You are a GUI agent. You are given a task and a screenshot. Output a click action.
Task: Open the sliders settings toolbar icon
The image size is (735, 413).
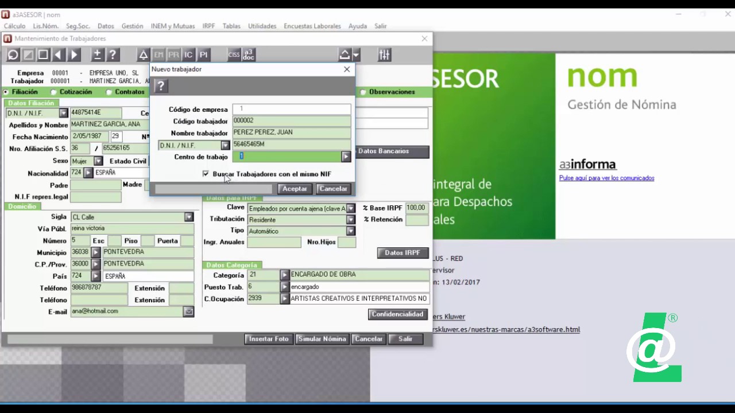click(384, 55)
